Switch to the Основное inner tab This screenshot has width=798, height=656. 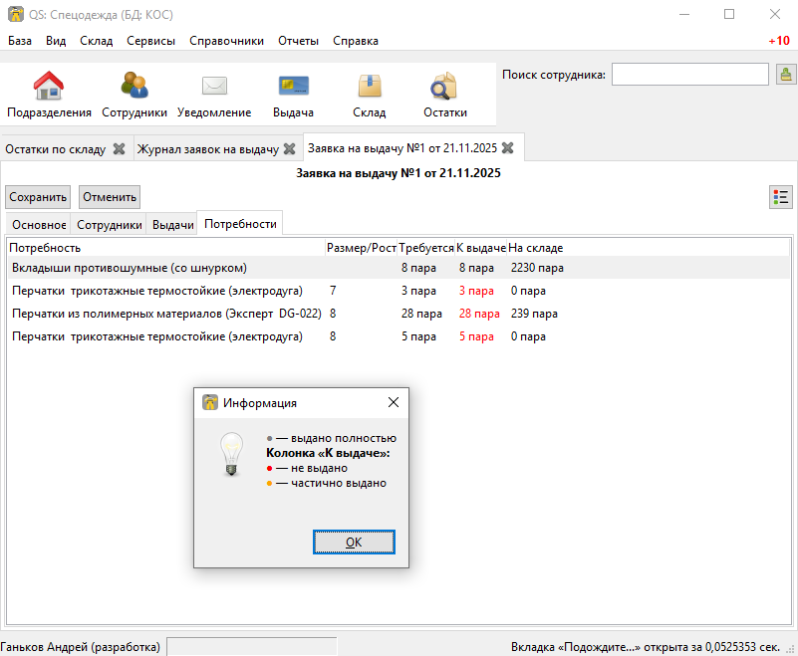pyautogui.click(x=39, y=225)
